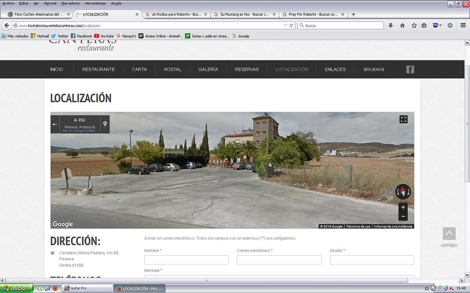The height and width of the screenshot is (293, 470).
Task: Open the RESERVAS nav page
Action: pyautogui.click(x=247, y=69)
